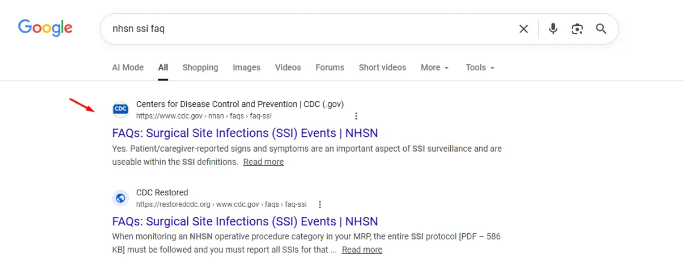The image size is (684, 267).
Task: Switch to Shopping results tab
Action: coord(200,67)
